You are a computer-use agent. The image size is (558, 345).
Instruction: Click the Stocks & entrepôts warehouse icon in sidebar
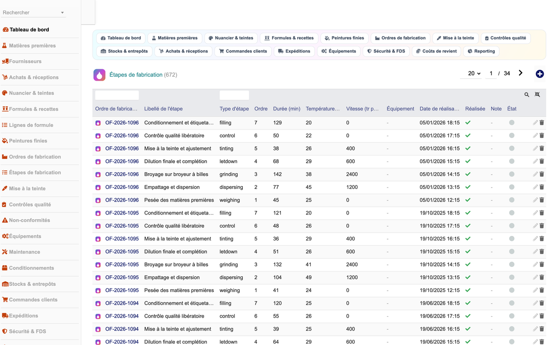pos(5,284)
